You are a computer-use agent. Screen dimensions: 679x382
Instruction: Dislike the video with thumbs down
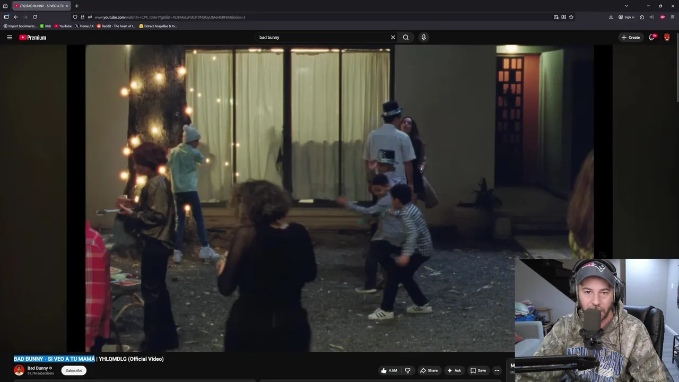pyautogui.click(x=407, y=370)
